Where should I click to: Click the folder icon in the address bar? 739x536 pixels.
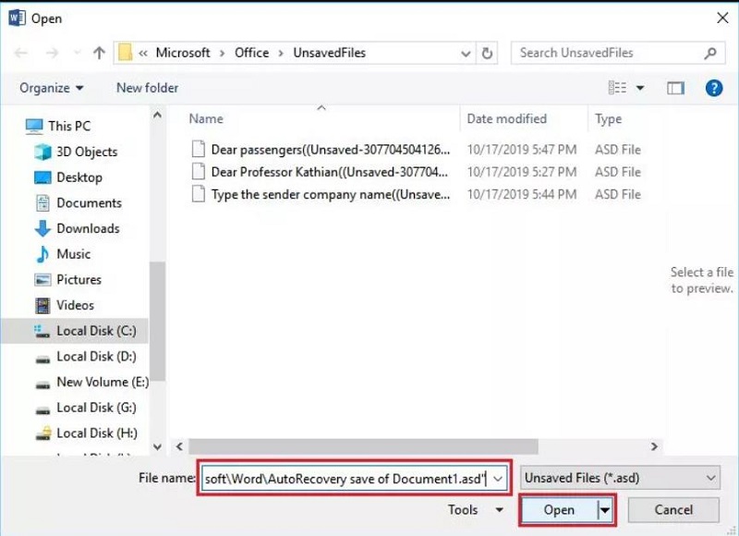coord(123,53)
